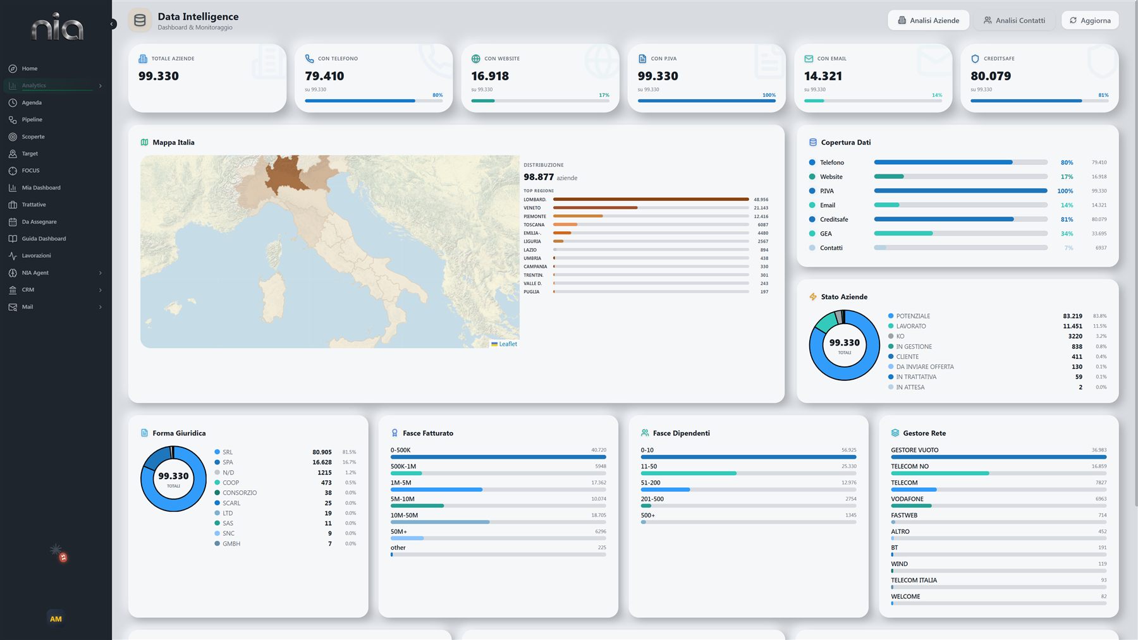Click the Totale Aziende card

(x=207, y=78)
